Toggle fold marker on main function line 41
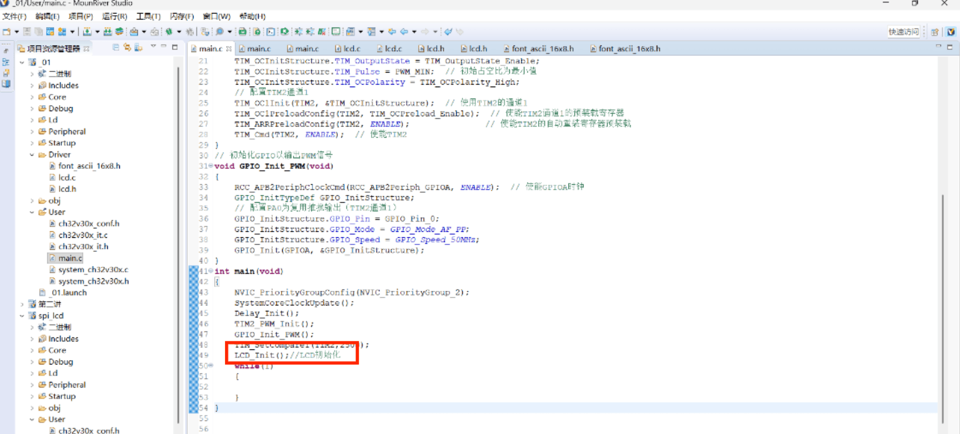 (211, 271)
